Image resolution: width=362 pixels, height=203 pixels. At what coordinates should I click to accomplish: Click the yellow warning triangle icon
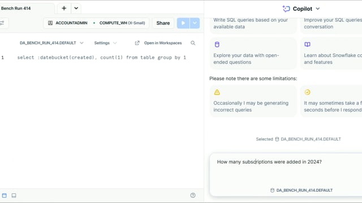click(x=217, y=92)
